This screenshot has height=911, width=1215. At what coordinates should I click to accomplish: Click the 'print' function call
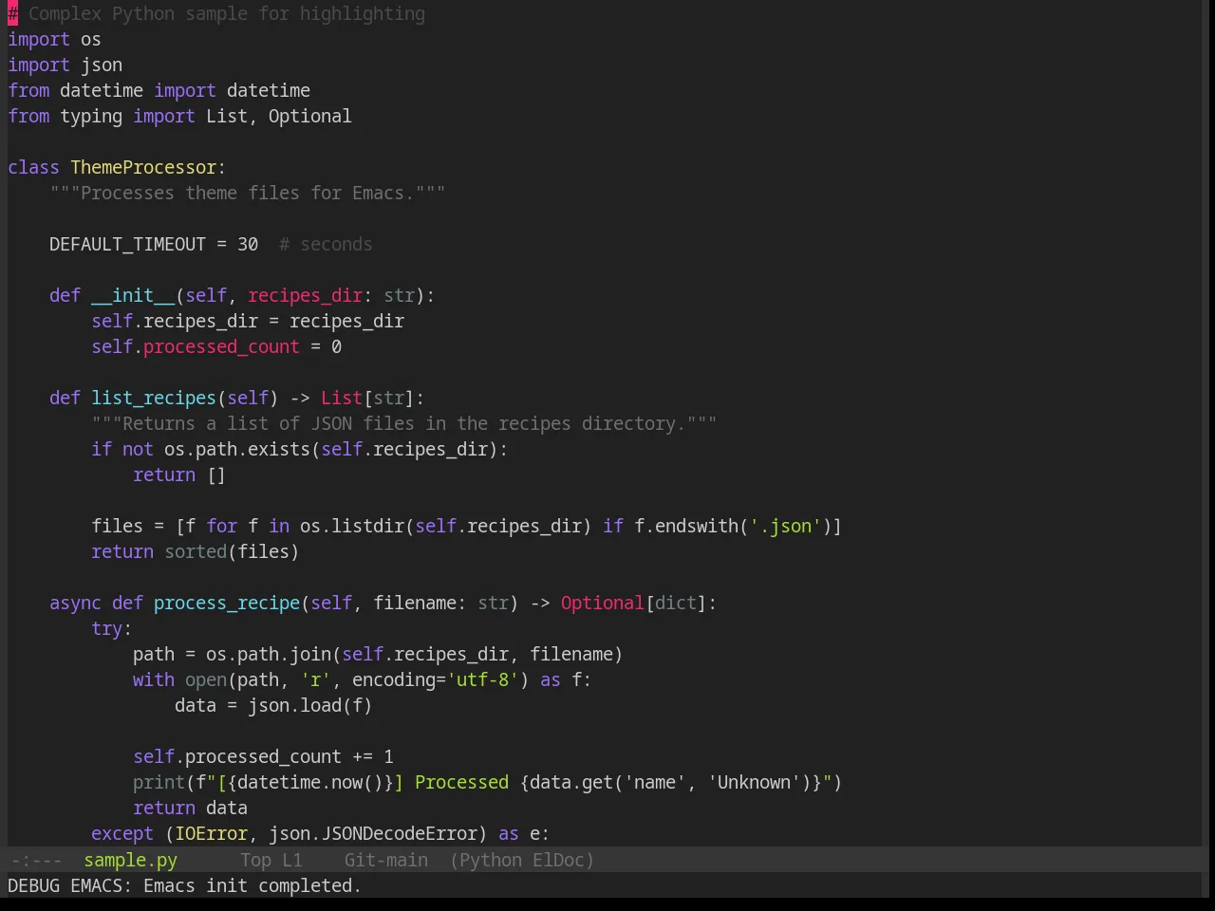pyautogui.click(x=159, y=783)
